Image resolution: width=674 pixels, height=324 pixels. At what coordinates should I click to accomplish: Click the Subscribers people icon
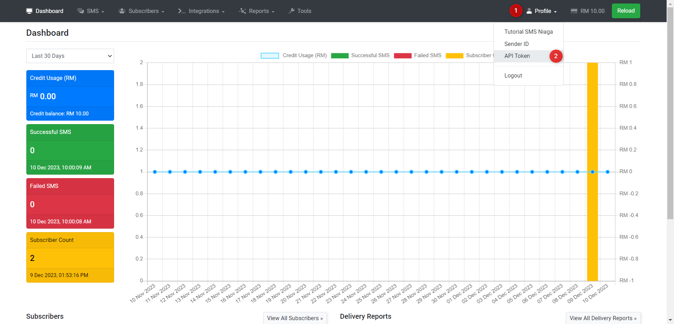(122, 11)
